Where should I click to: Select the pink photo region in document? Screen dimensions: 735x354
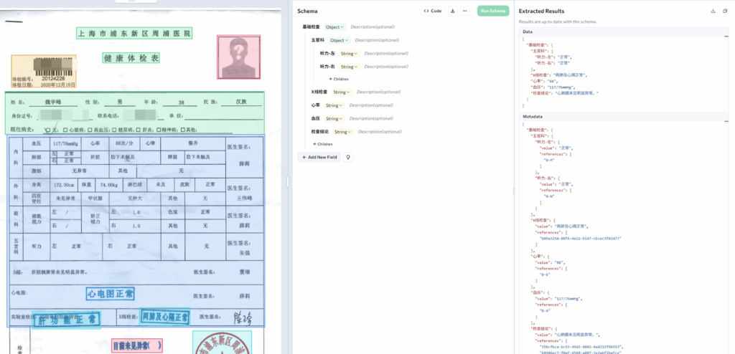(x=239, y=57)
